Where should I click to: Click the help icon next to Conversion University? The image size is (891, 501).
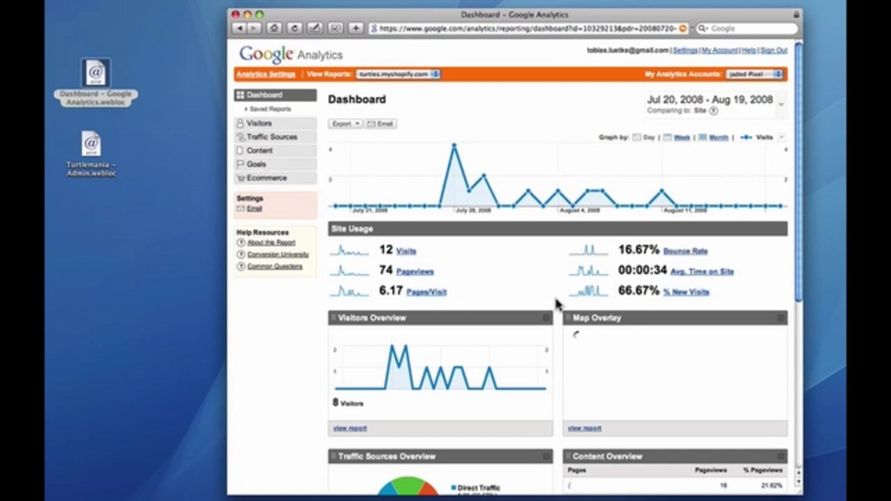(x=241, y=255)
